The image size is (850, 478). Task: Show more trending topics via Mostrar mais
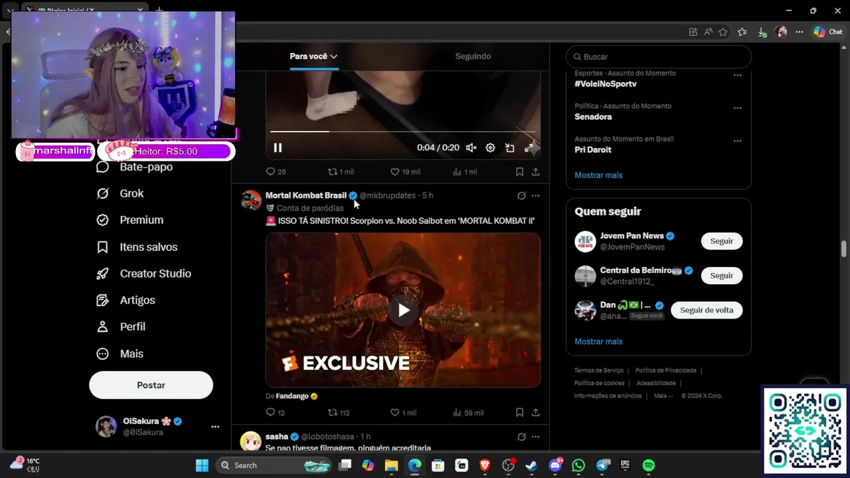pos(598,175)
